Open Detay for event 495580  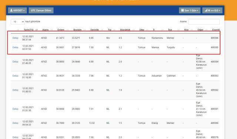pyautogui.click(x=16, y=123)
